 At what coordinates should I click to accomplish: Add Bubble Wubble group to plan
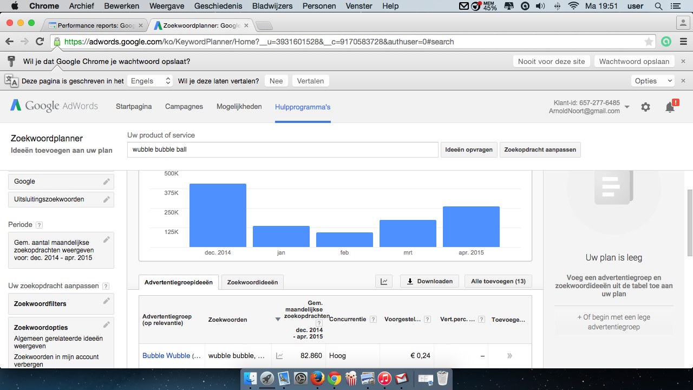tap(509, 356)
